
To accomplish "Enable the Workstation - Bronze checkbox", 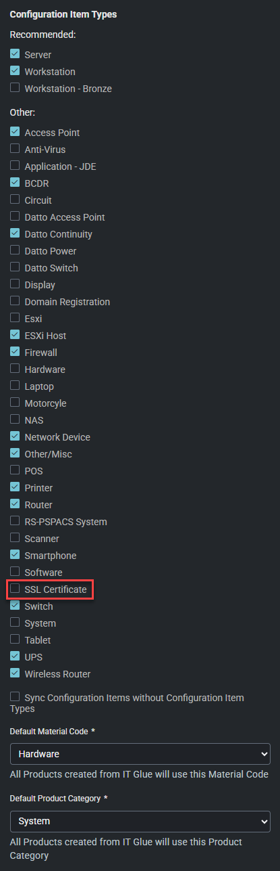I will pos(15,88).
